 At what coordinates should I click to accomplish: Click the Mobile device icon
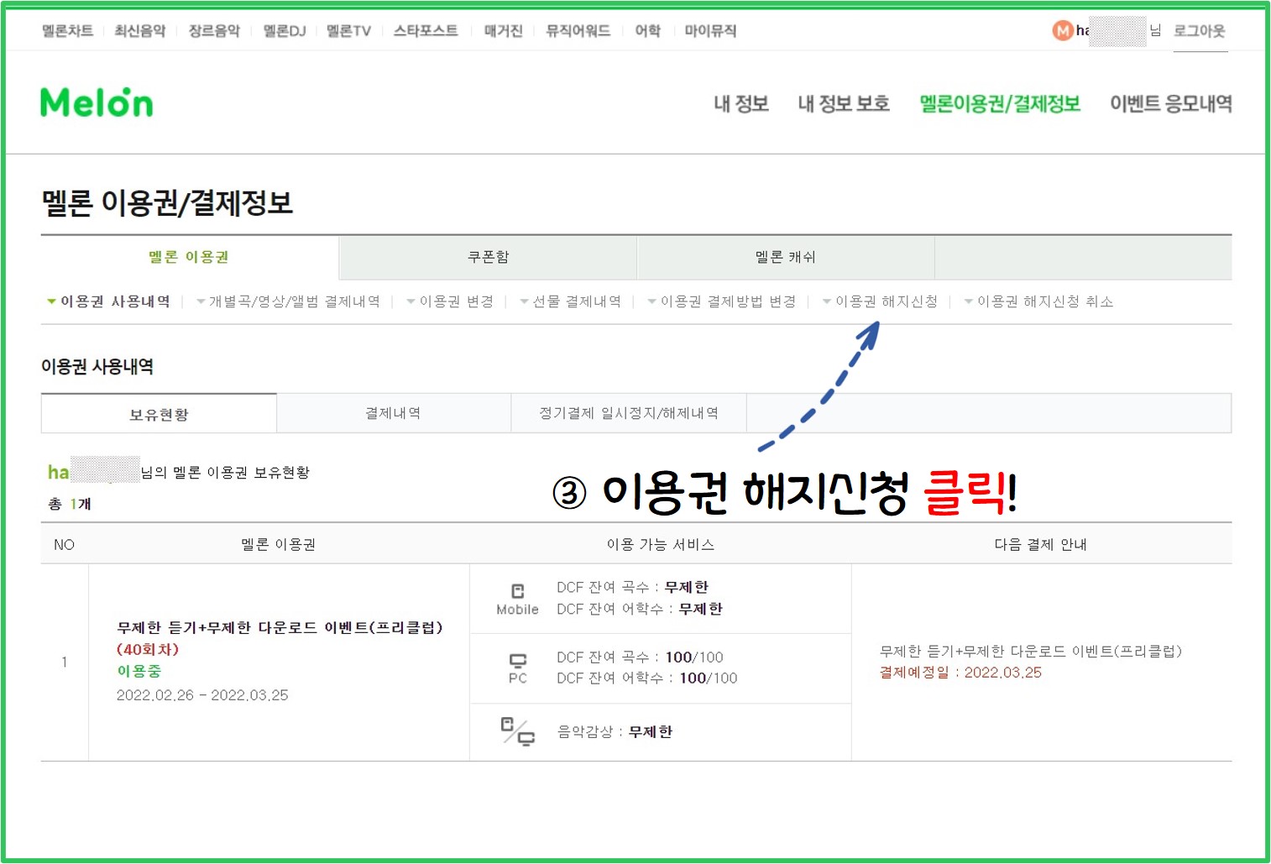[518, 591]
